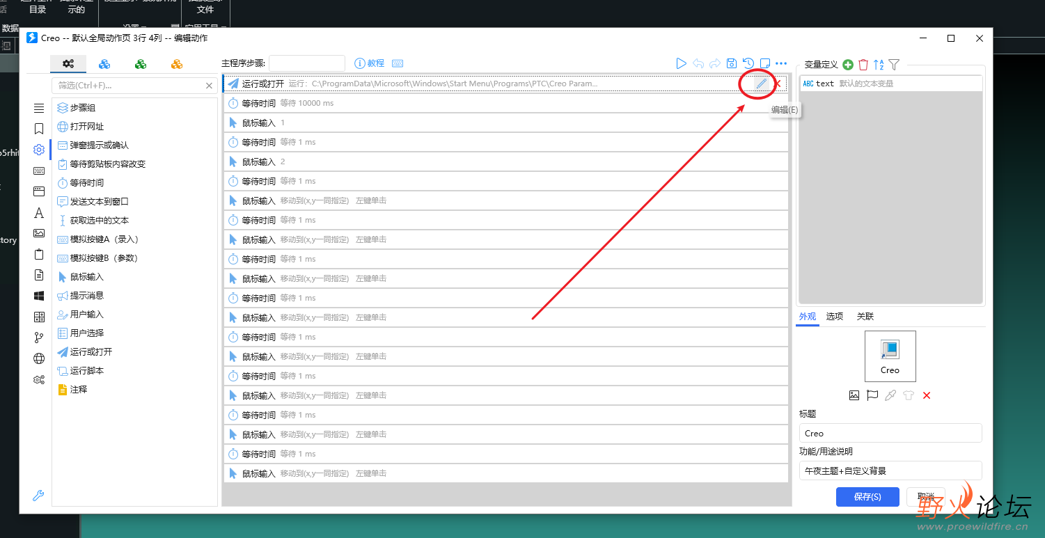Image resolution: width=1045 pixels, height=538 pixels.
Task: Choose an image for the action icon
Action: click(x=854, y=395)
